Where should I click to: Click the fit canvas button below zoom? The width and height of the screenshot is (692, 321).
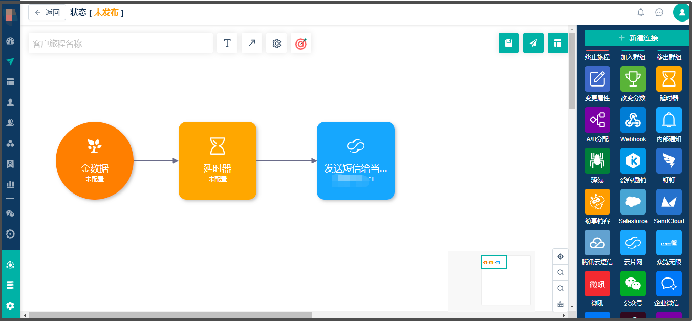point(560,304)
